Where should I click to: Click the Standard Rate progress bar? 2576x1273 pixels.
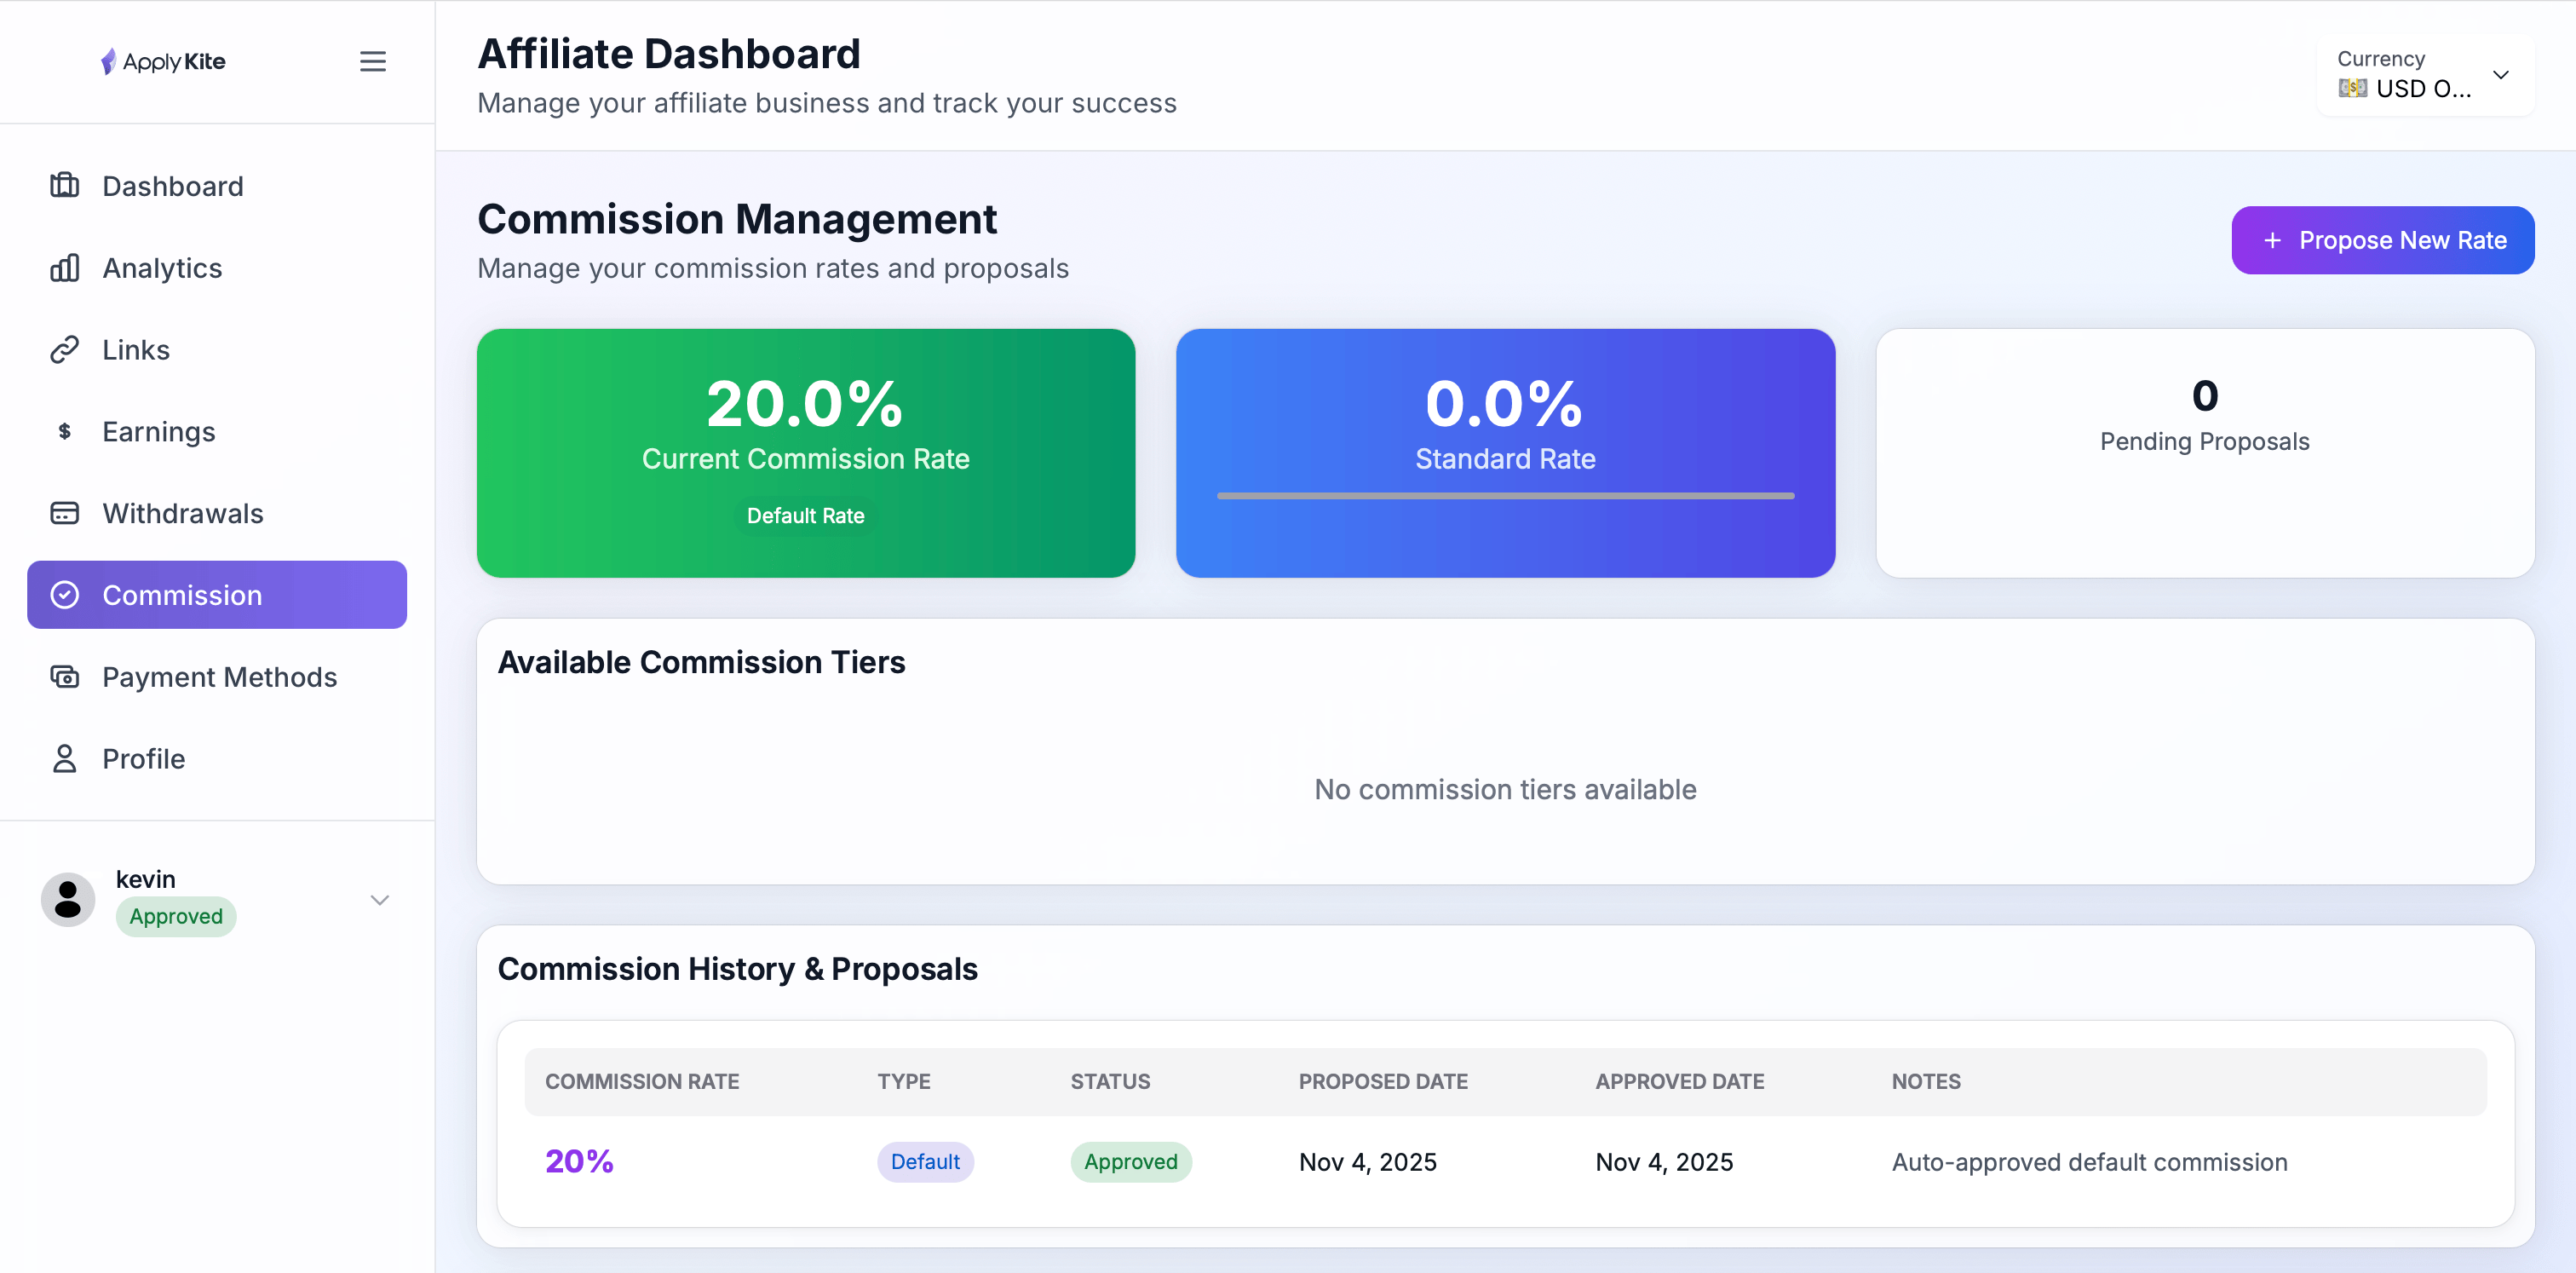pyautogui.click(x=1505, y=495)
